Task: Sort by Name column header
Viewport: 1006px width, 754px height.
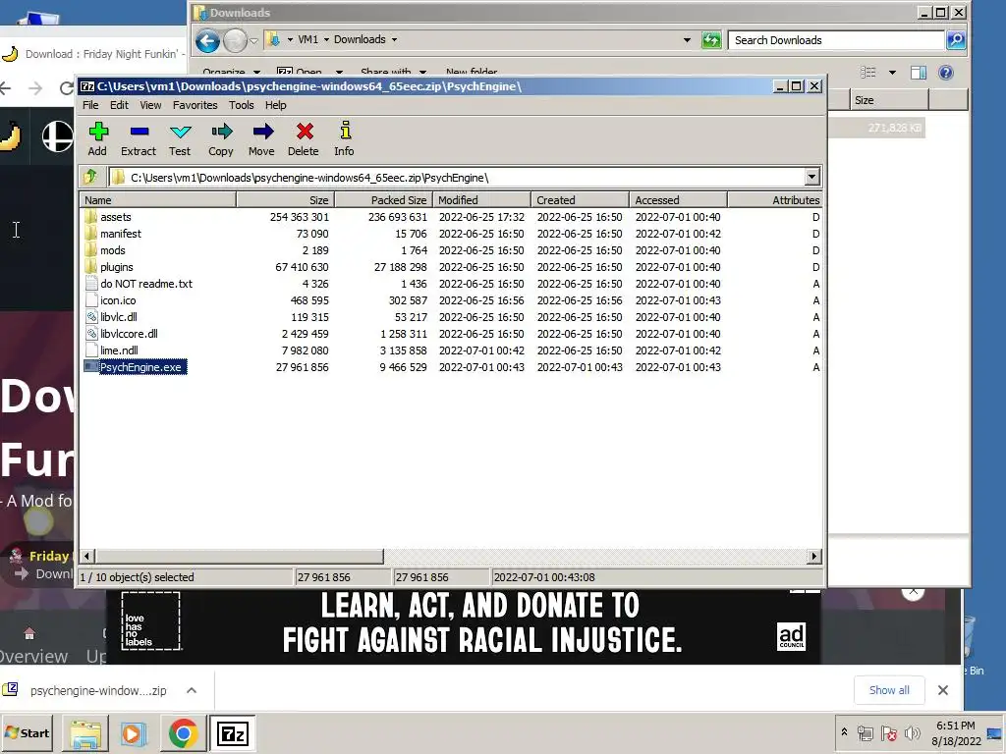Action: (x=158, y=200)
